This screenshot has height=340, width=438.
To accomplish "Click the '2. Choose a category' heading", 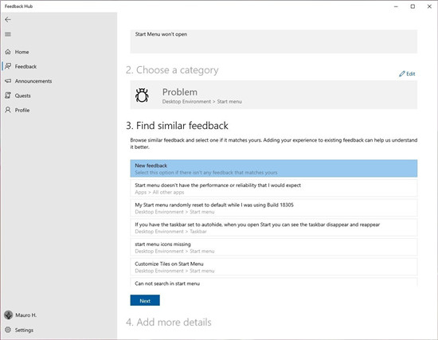I will pyautogui.click(x=172, y=70).
